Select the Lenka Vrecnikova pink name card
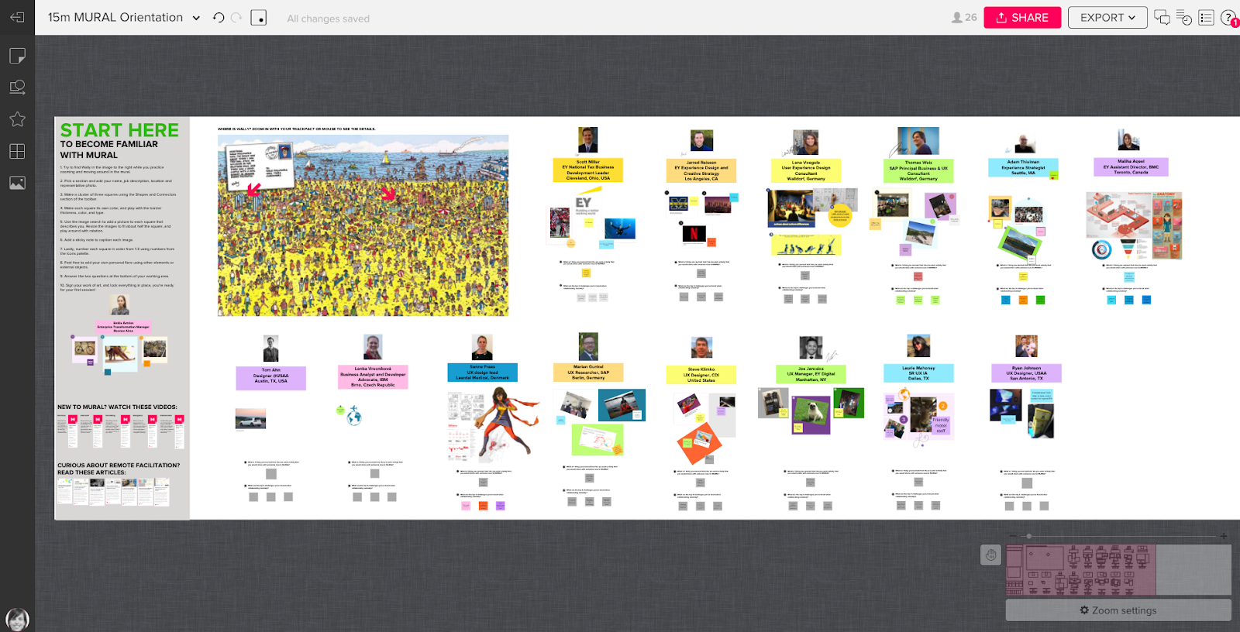 373,377
